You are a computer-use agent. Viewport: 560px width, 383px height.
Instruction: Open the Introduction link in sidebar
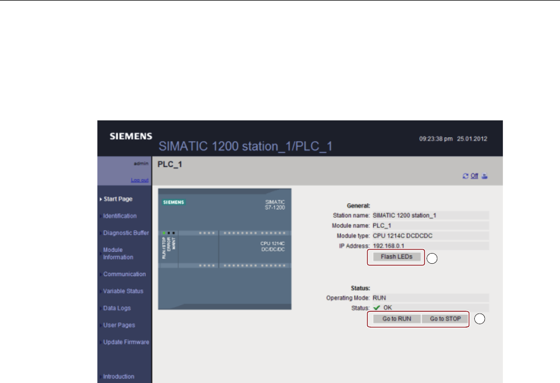119,377
